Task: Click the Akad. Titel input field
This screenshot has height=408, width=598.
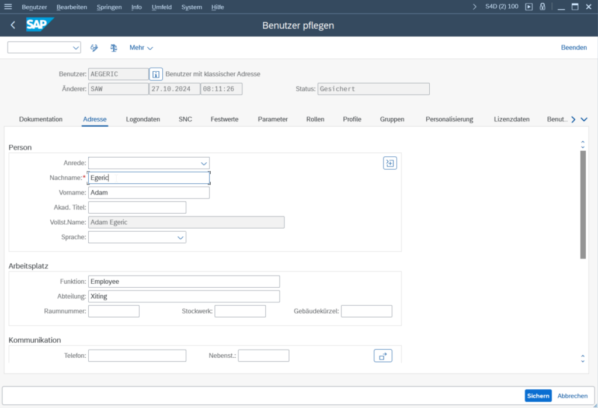Action: pyautogui.click(x=137, y=207)
